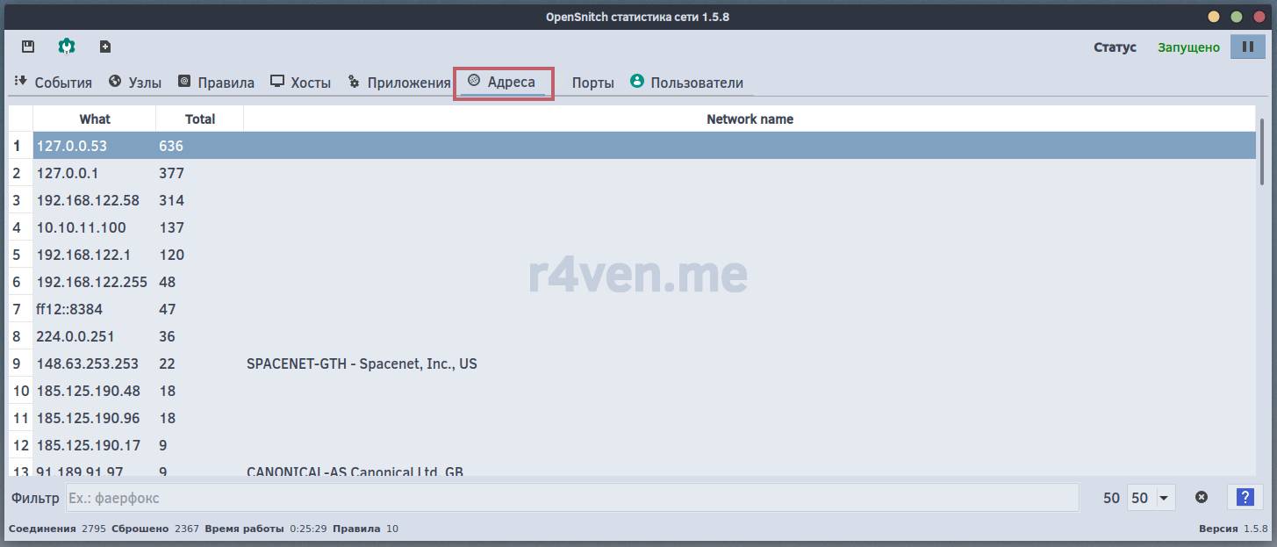
Task: Show the Приложения tab
Action: pyautogui.click(x=399, y=83)
